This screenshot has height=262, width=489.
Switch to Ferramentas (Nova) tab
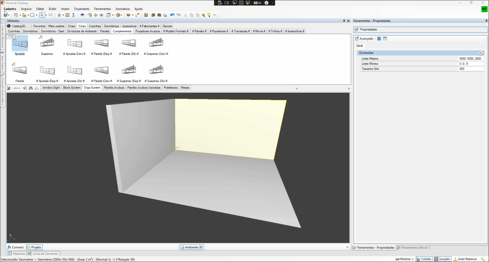413,248
